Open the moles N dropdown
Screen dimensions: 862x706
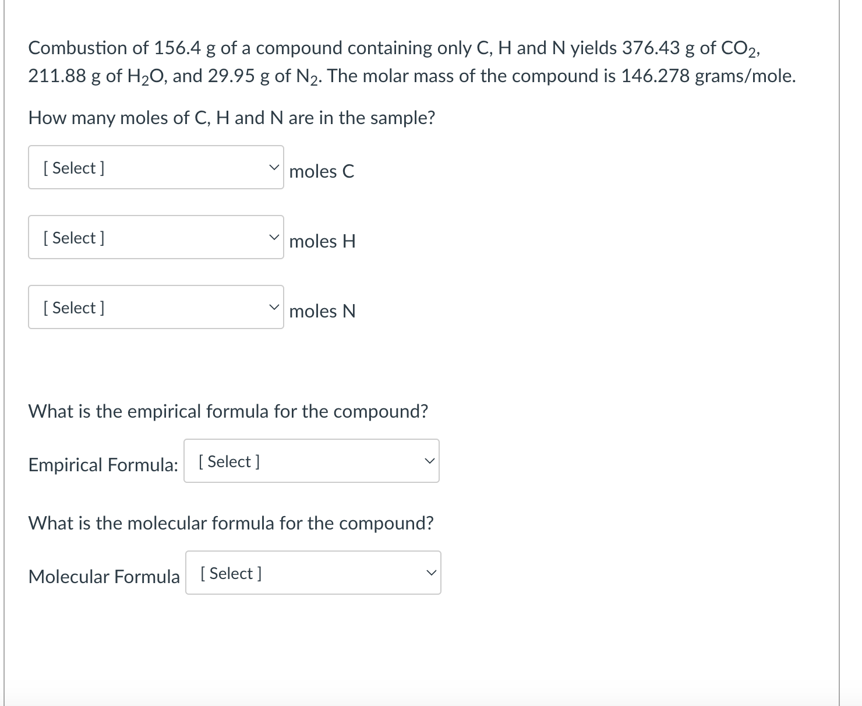coord(155,307)
